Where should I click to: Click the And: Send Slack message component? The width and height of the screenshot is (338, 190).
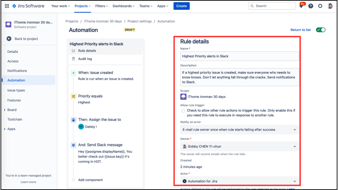(106, 153)
